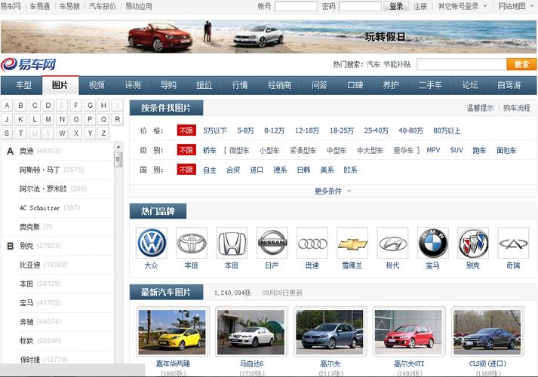Screen dimensions: 538x377
Task: Click the 节能补贴 hot search link
Action: click(397, 64)
